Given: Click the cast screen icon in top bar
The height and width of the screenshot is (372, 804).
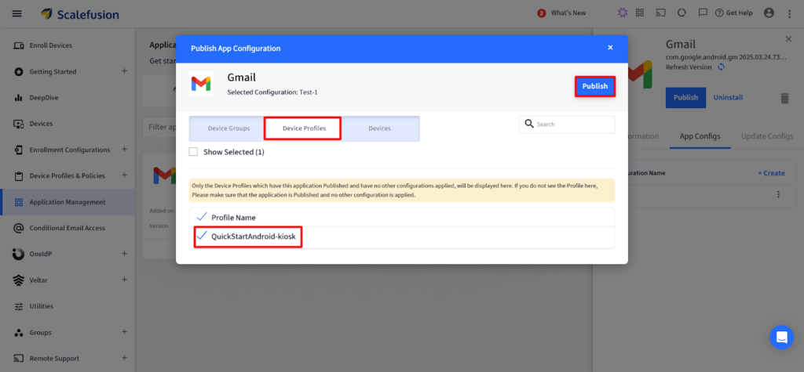Looking at the screenshot, I should coord(660,13).
